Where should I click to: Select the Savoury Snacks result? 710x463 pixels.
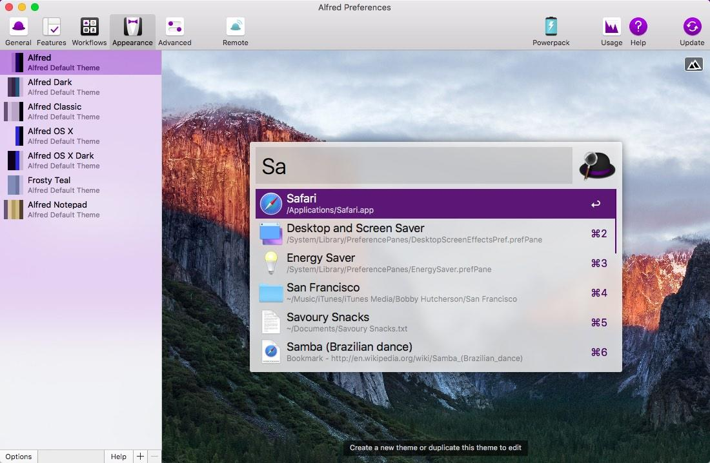[x=434, y=322]
